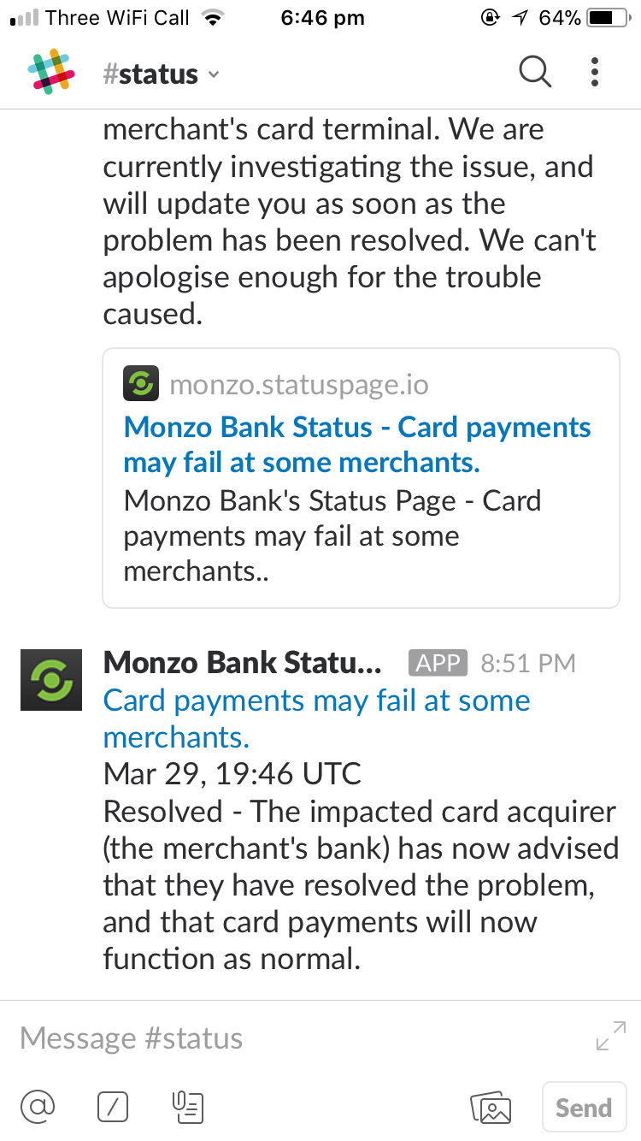Open the three-dot more options menu
Image resolution: width=641 pixels, height=1141 pixels.
[595, 72]
